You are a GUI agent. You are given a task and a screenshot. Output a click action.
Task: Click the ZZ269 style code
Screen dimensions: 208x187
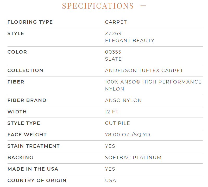(113, 34)
